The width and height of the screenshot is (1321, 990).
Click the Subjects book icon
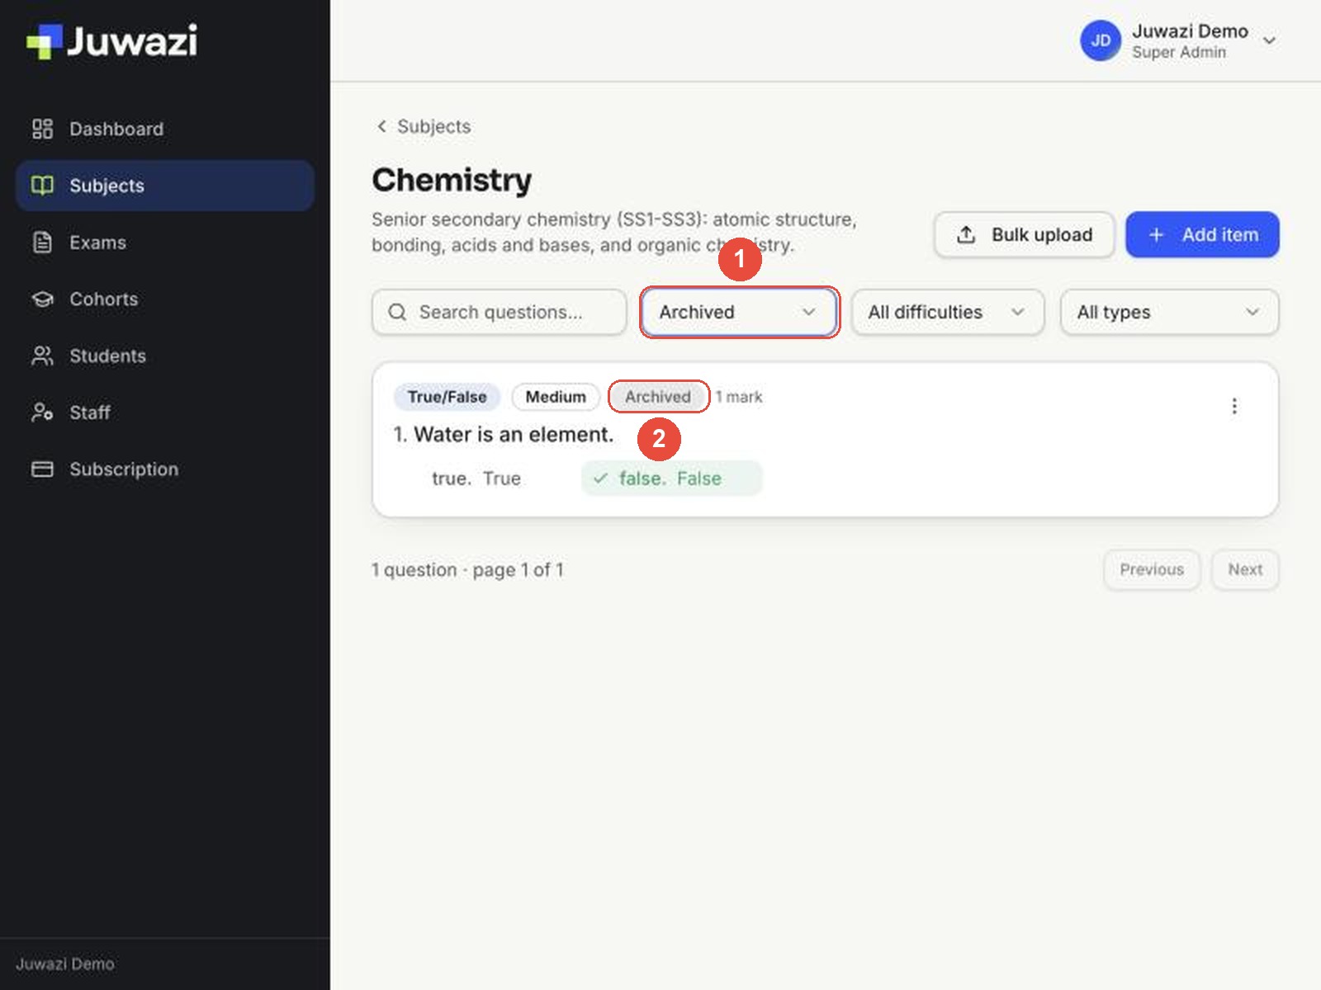coord(42,186)
